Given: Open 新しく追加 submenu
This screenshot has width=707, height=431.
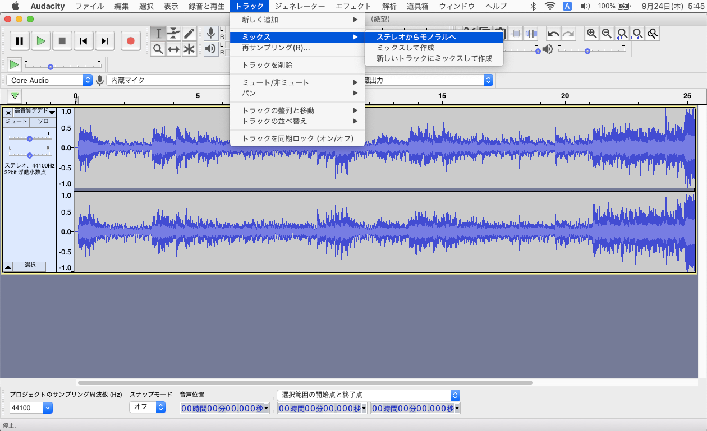Looking at the screenshot, I should click(297, 20).
